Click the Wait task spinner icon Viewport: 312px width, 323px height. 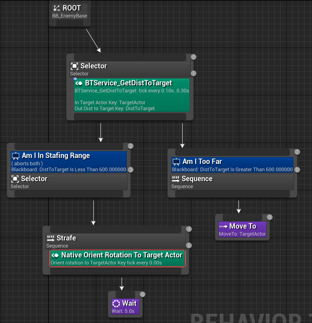[116, 304]
